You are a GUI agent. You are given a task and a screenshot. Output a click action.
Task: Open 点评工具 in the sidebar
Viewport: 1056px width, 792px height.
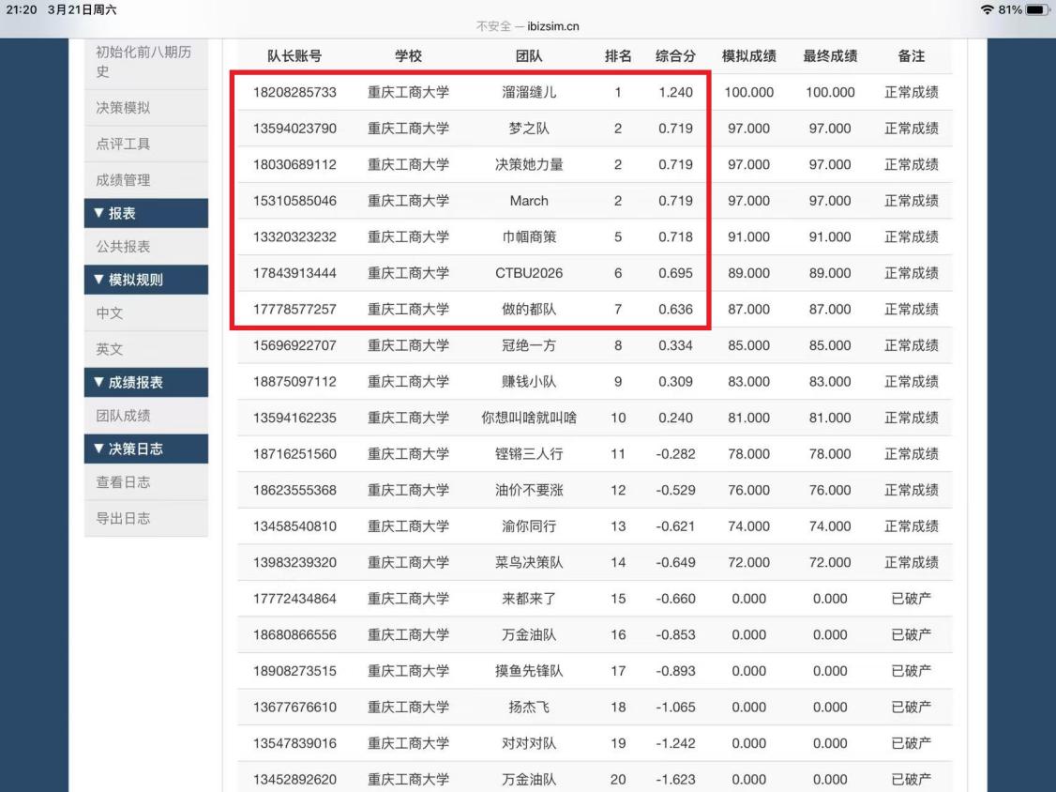click(123, 144)
